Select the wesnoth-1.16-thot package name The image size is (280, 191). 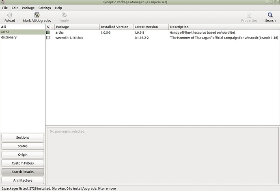(69, 38)
